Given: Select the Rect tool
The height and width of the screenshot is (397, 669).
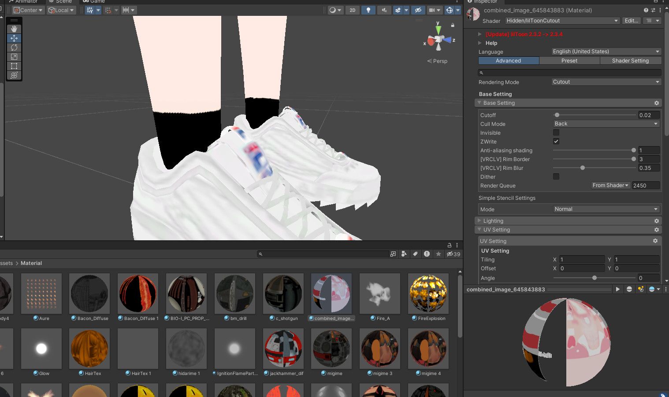Looking at the screenshot, I should pos(14,66).
